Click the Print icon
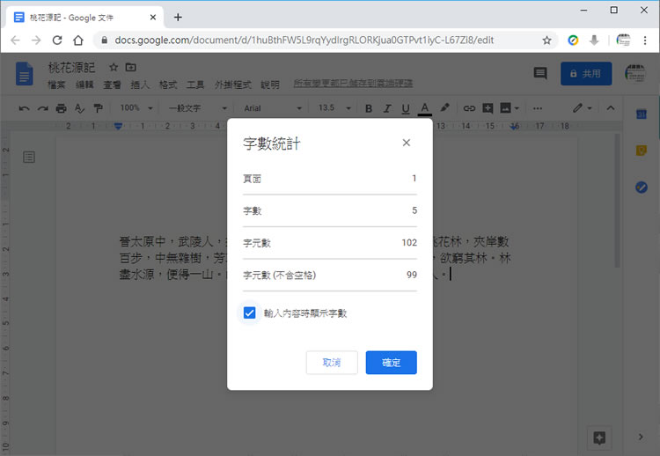The image size is (660, 456). pos(61,108)
